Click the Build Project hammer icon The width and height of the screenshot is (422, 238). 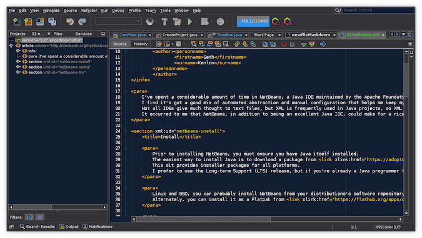pos(164,21)
